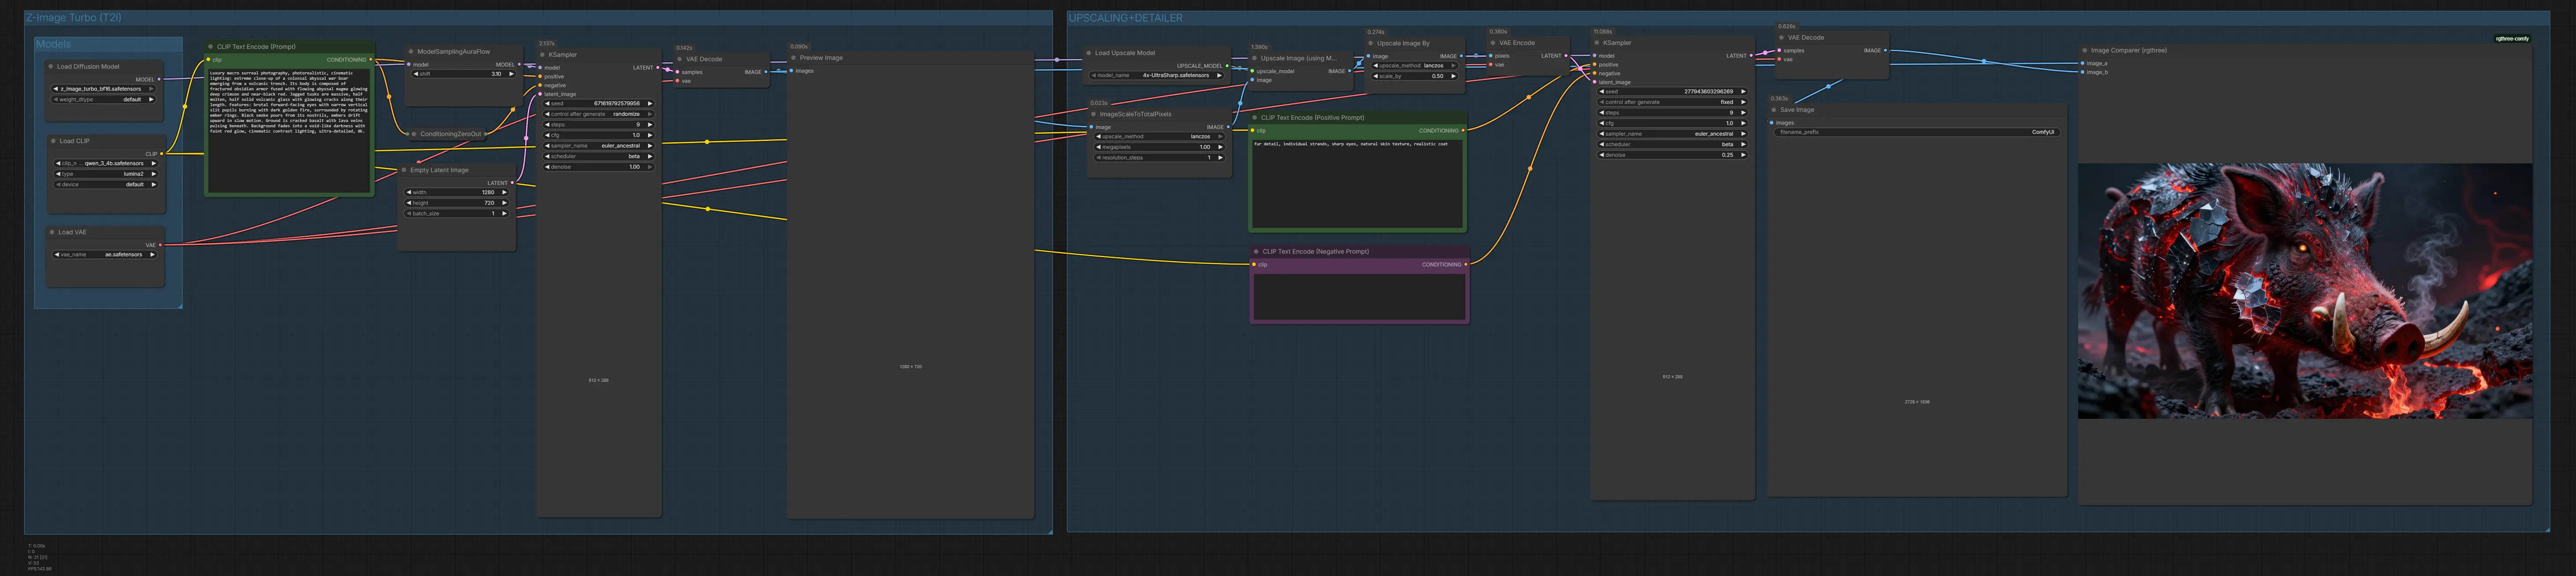The image size is (2576, 576).
Task: Collapse the VAE Encode node via its dot
Action: pos(1492,43)
